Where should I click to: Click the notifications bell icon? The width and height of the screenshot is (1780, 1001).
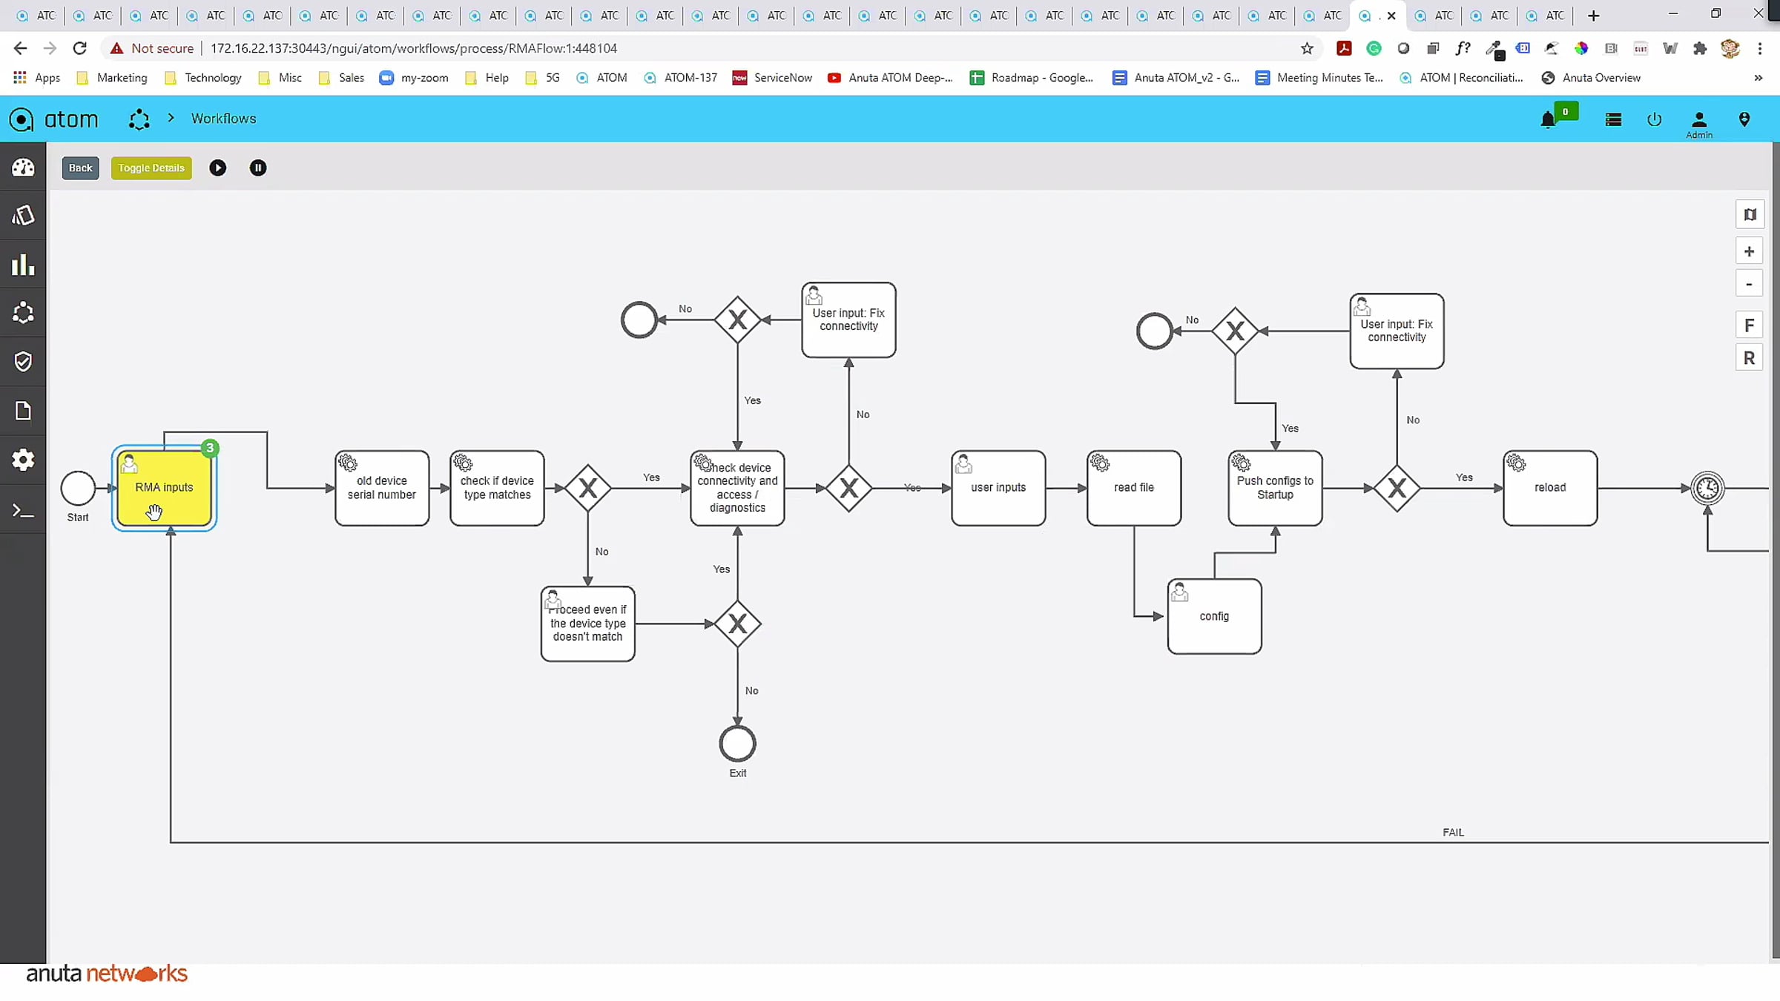tap(1548, 120)
